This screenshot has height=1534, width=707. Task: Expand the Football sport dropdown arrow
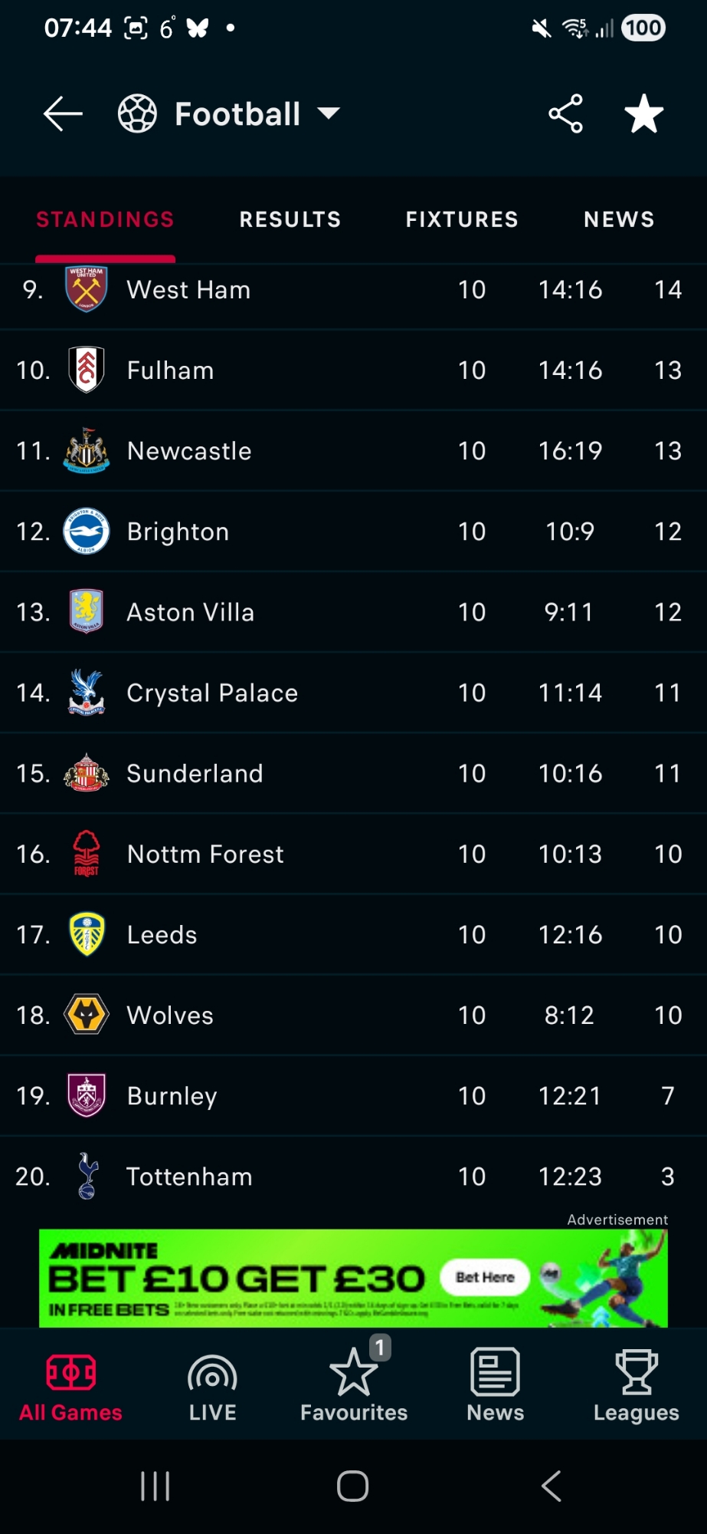click(329, 114)
